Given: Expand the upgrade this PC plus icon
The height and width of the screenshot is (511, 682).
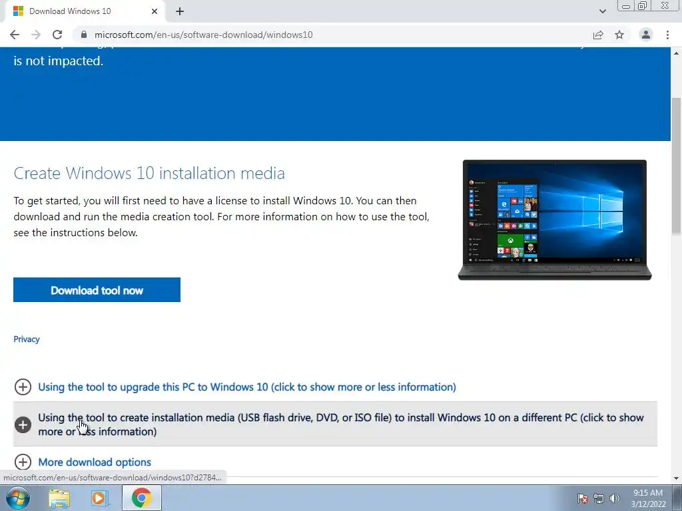Looking at the screenshot, I should click(23, 387).
